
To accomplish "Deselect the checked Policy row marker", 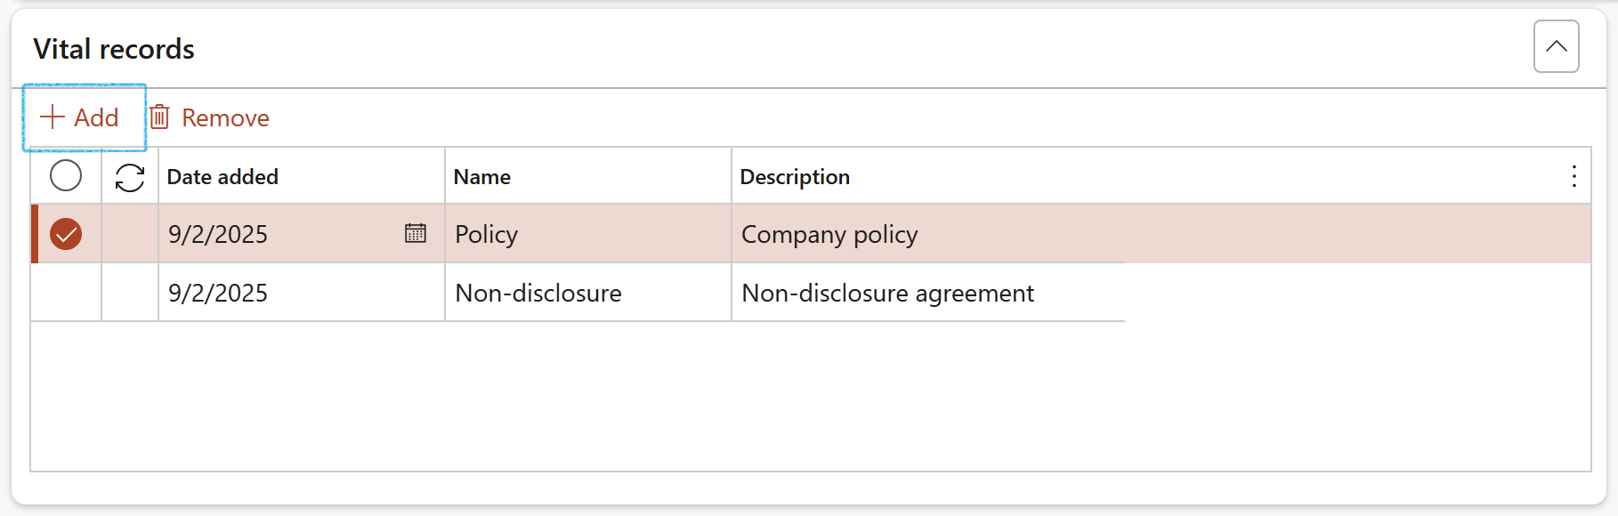I will pos(66,234).
